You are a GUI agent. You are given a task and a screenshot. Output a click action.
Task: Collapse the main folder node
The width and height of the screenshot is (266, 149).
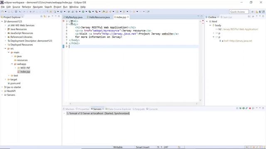tap(9, 53)
